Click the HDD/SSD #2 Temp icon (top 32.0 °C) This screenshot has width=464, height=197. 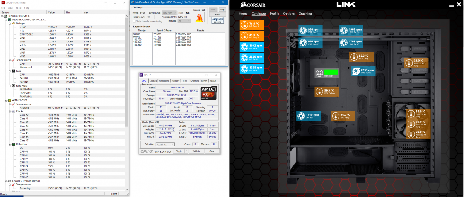(x=409, y=63)
